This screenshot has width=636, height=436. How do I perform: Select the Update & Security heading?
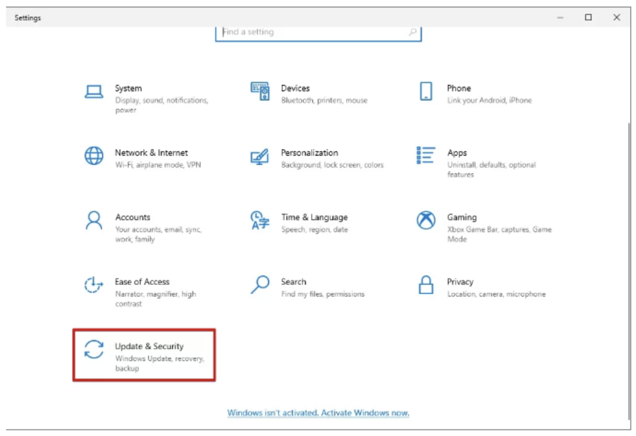(149, 347)
